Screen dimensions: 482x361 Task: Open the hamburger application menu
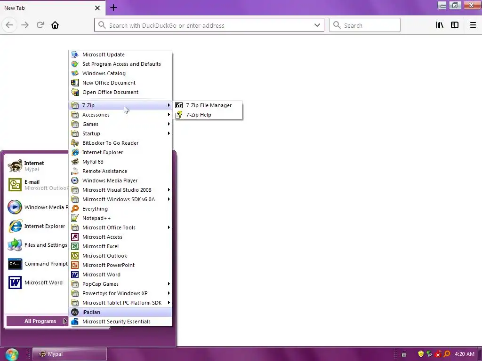(x=473, y=25)
